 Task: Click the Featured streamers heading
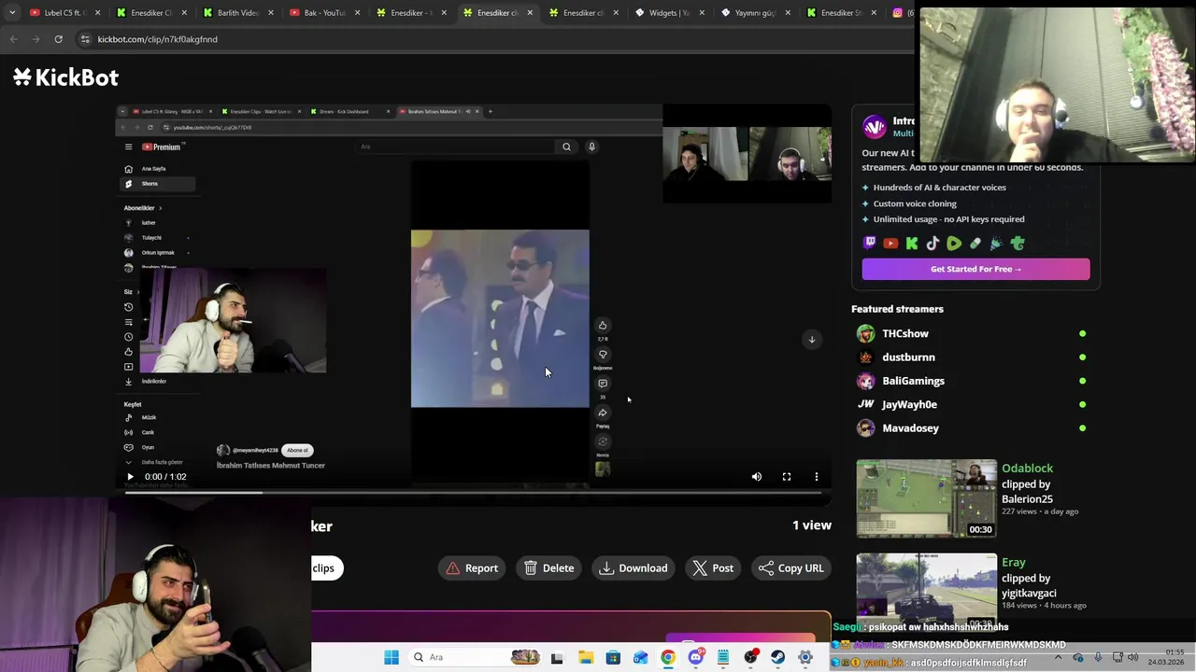pyautogui.click(x=897, y=309)
